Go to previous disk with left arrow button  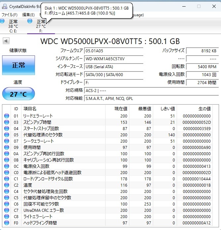click(x=6, y=41)
